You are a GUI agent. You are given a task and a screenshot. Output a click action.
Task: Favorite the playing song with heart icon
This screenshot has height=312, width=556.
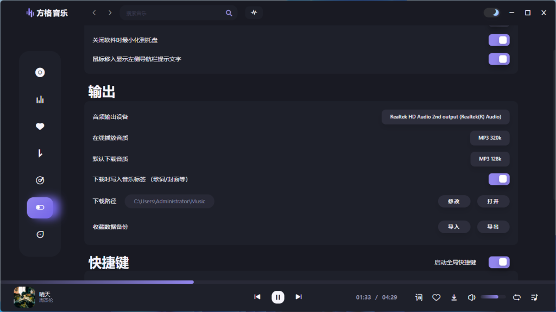point(437,297)
